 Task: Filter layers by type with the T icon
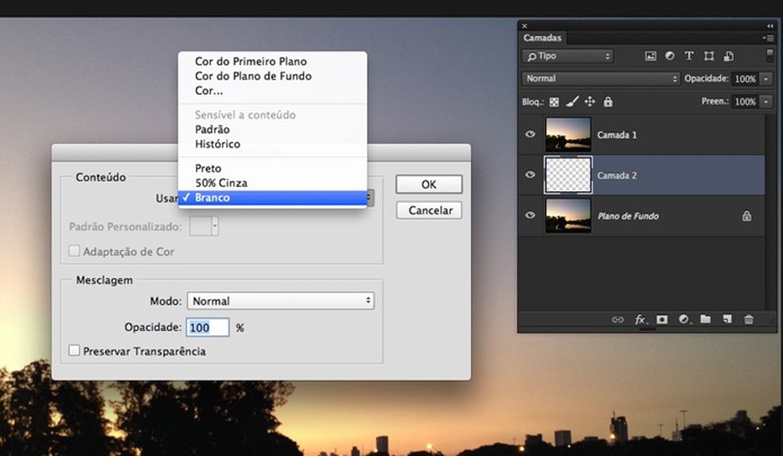[x=689, y=57]
